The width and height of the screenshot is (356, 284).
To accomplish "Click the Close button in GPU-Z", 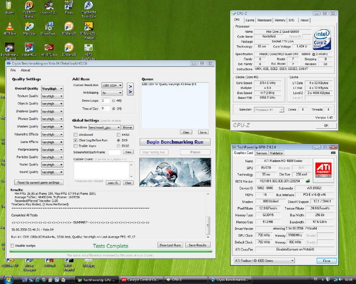I will tap(327, 261).
